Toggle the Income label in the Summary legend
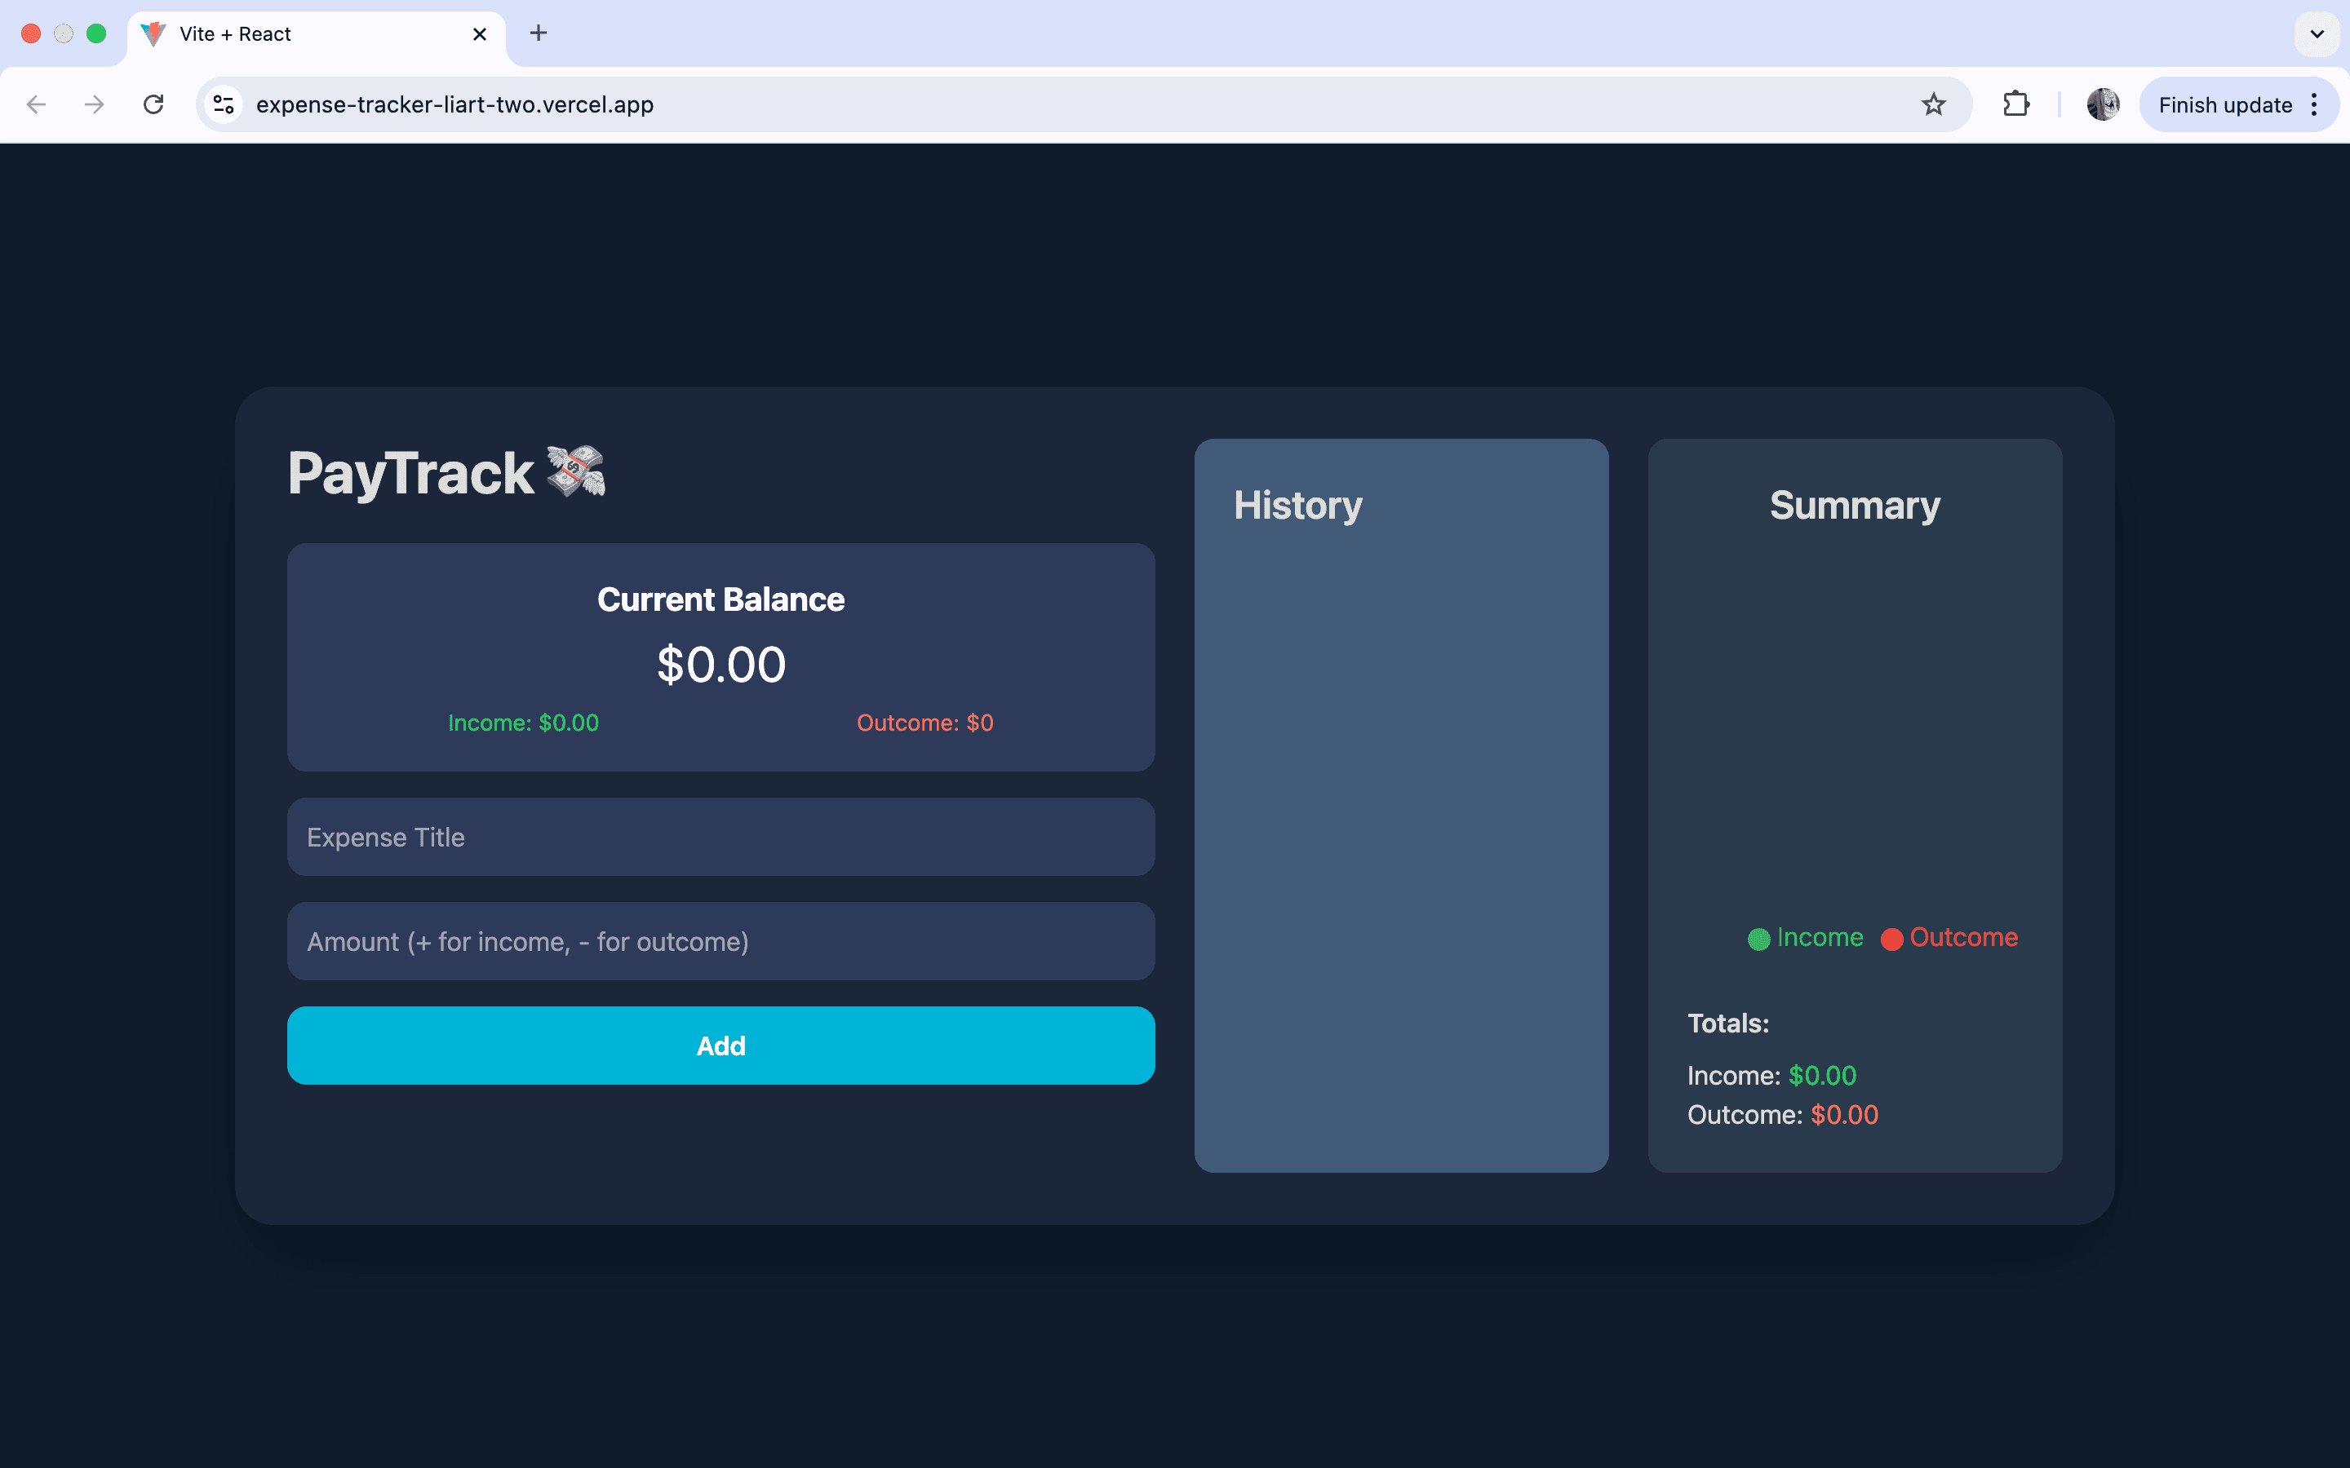 point(1820,937)
